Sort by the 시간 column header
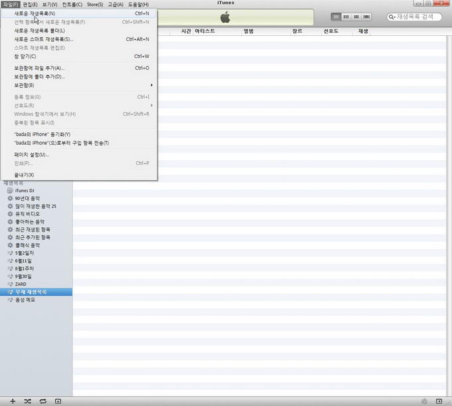 click(181, 31)
